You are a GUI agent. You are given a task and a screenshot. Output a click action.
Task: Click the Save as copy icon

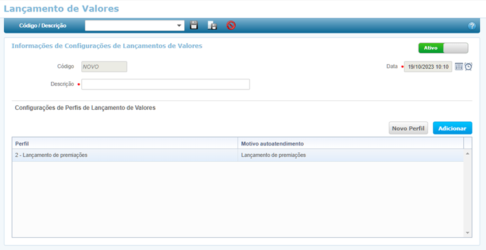click(212, 25)
